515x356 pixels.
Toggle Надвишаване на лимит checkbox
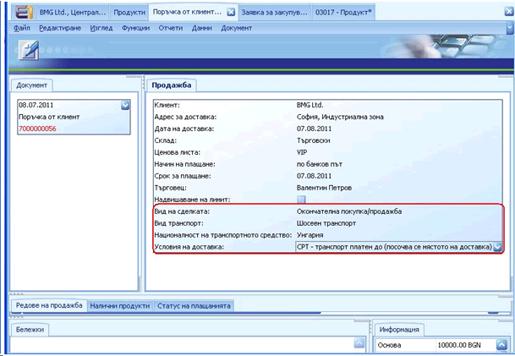coord(301,200)
